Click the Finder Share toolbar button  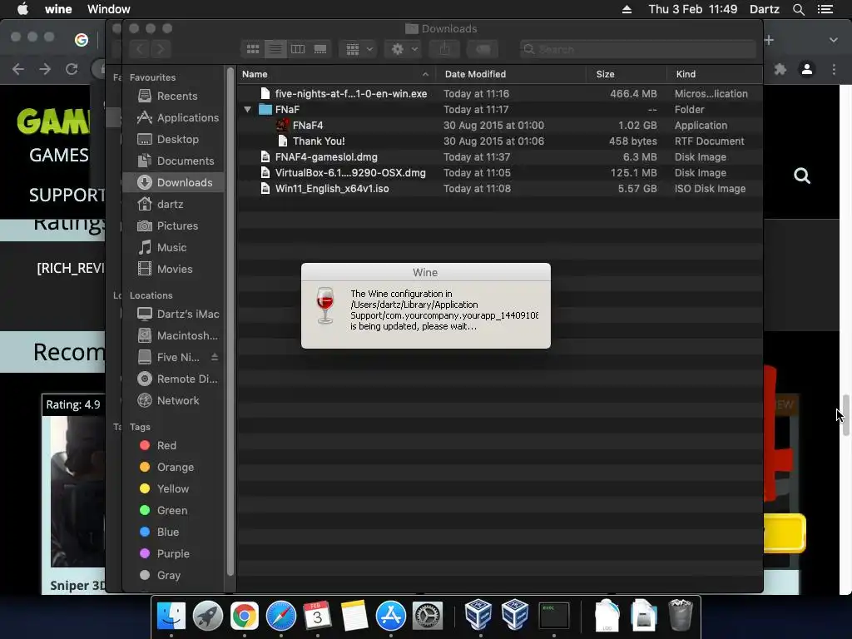(x=444, y=49)
